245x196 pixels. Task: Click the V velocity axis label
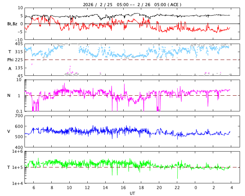click(x=9, y=132)
